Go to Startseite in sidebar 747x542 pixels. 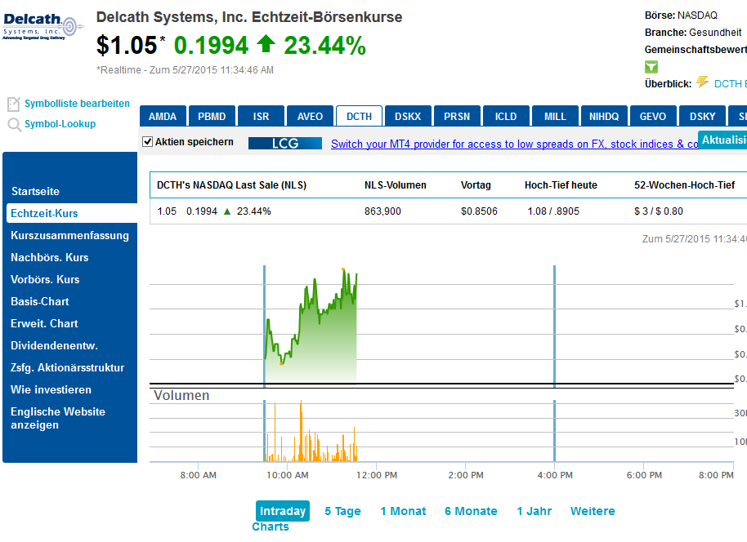click(35, 191)
